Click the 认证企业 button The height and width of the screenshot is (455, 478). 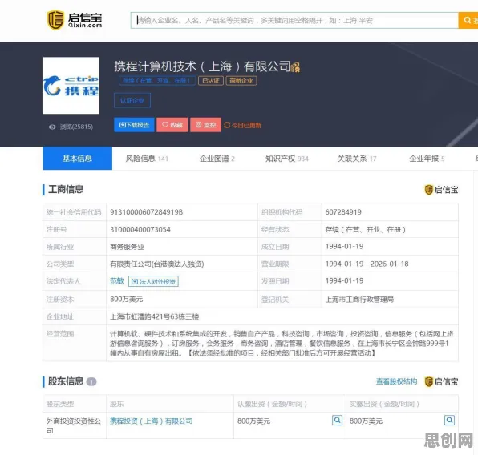pyautogui.click(x=132, y=100)
